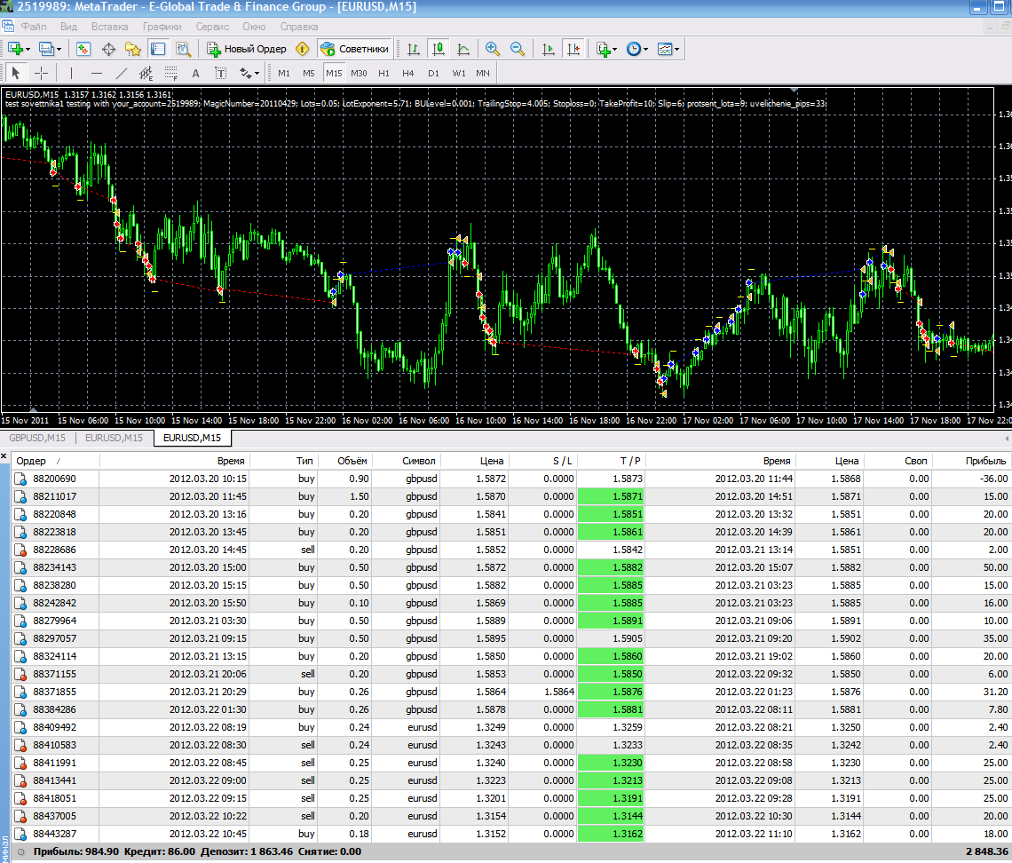The height and width of the screenshot is (863, 1012).
Task: Select the crosshair tool
Action: 42,73
